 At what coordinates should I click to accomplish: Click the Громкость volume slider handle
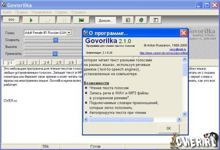(x=55, y=54)
